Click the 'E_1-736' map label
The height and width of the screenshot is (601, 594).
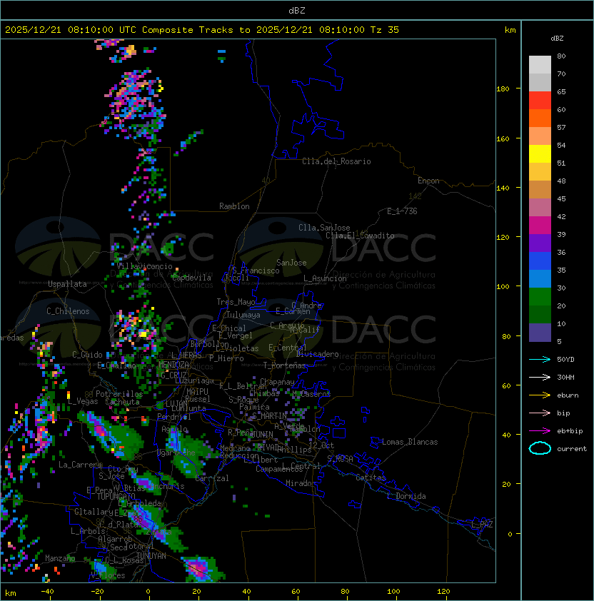click(402, 211)
